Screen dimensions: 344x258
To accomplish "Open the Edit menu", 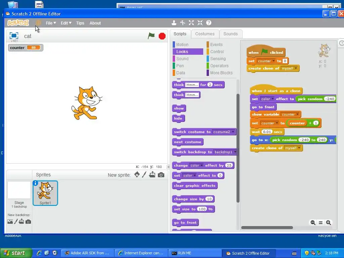I will (66, 23).
